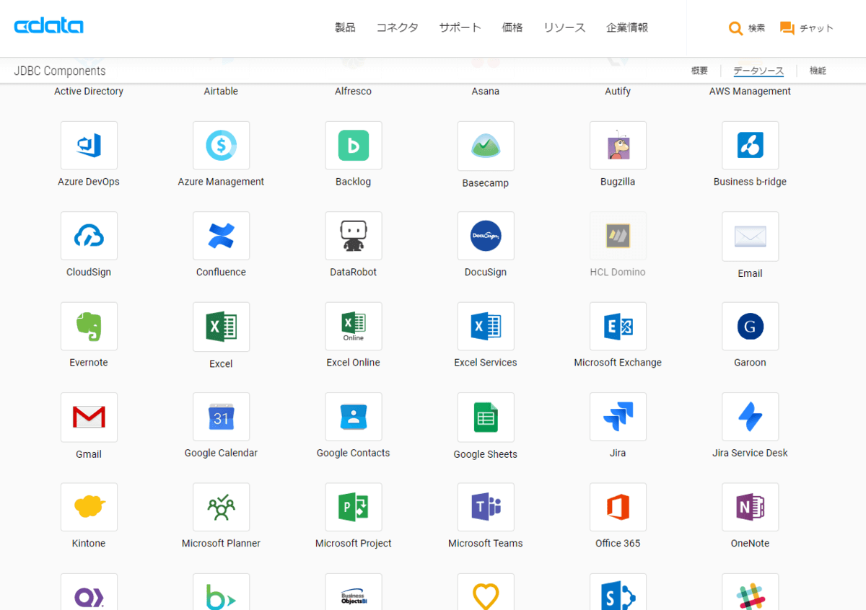Open the Business Objects BI icon
Screen dimensions: 866x610
pos(353,591)
